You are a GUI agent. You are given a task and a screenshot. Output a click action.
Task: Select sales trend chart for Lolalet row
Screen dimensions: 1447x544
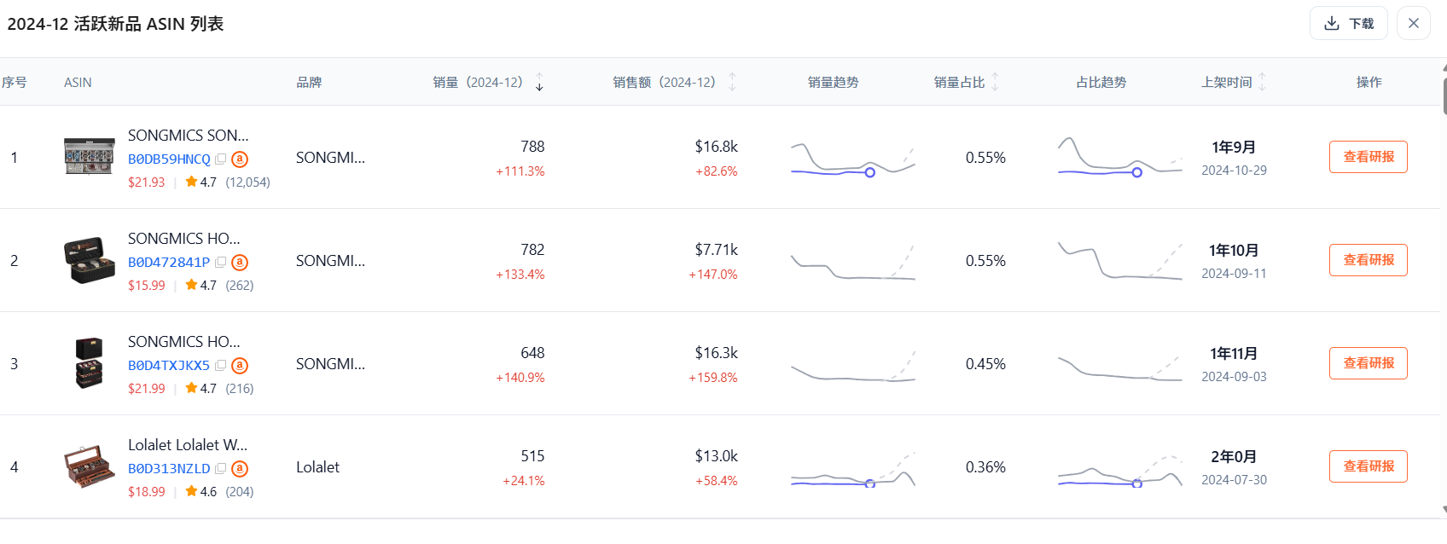click(x=853, y=468)
